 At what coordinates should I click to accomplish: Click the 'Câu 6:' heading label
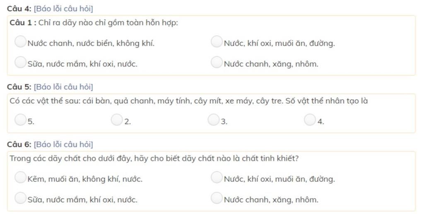19,144
